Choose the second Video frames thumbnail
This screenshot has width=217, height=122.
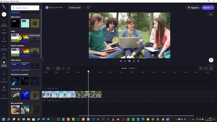(x=25, y=66)
